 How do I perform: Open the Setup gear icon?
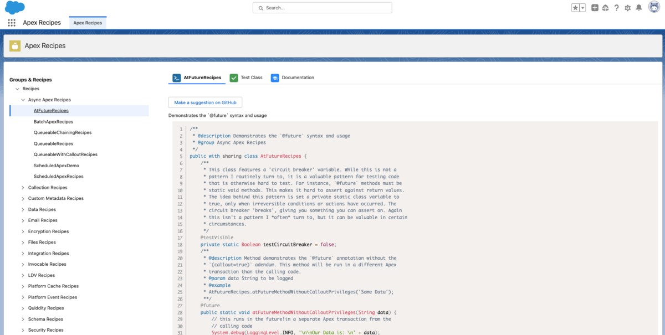point(627,8)
